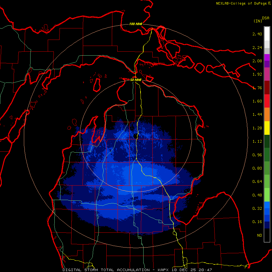The width and height of the screenshot is (272, 272).
Task: Click the 2.24 legend value
Action: pos(257,47)
